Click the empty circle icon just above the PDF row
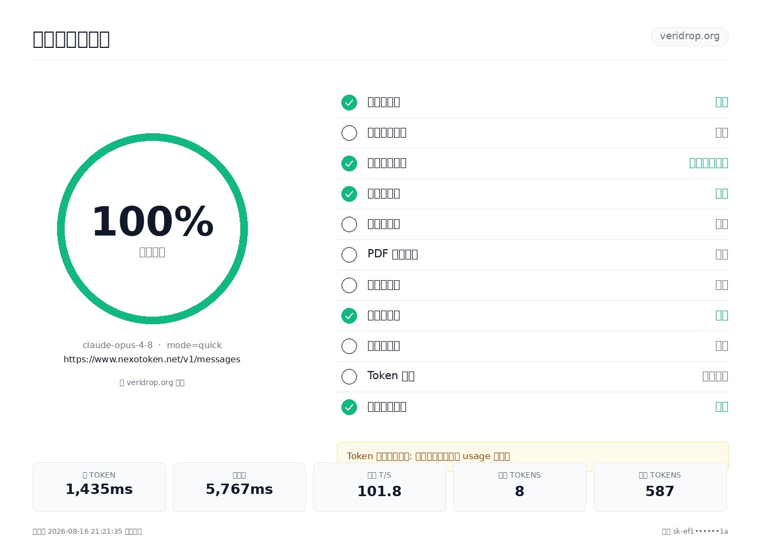Viewport: 761px width, 544px height. [349, 224]
